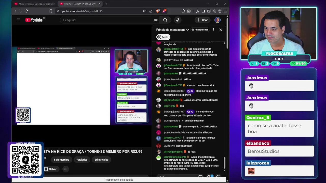Viewport: 326px width, 183px height.
Task: Open the Criar create menu
Action: [x=202, y=20]
